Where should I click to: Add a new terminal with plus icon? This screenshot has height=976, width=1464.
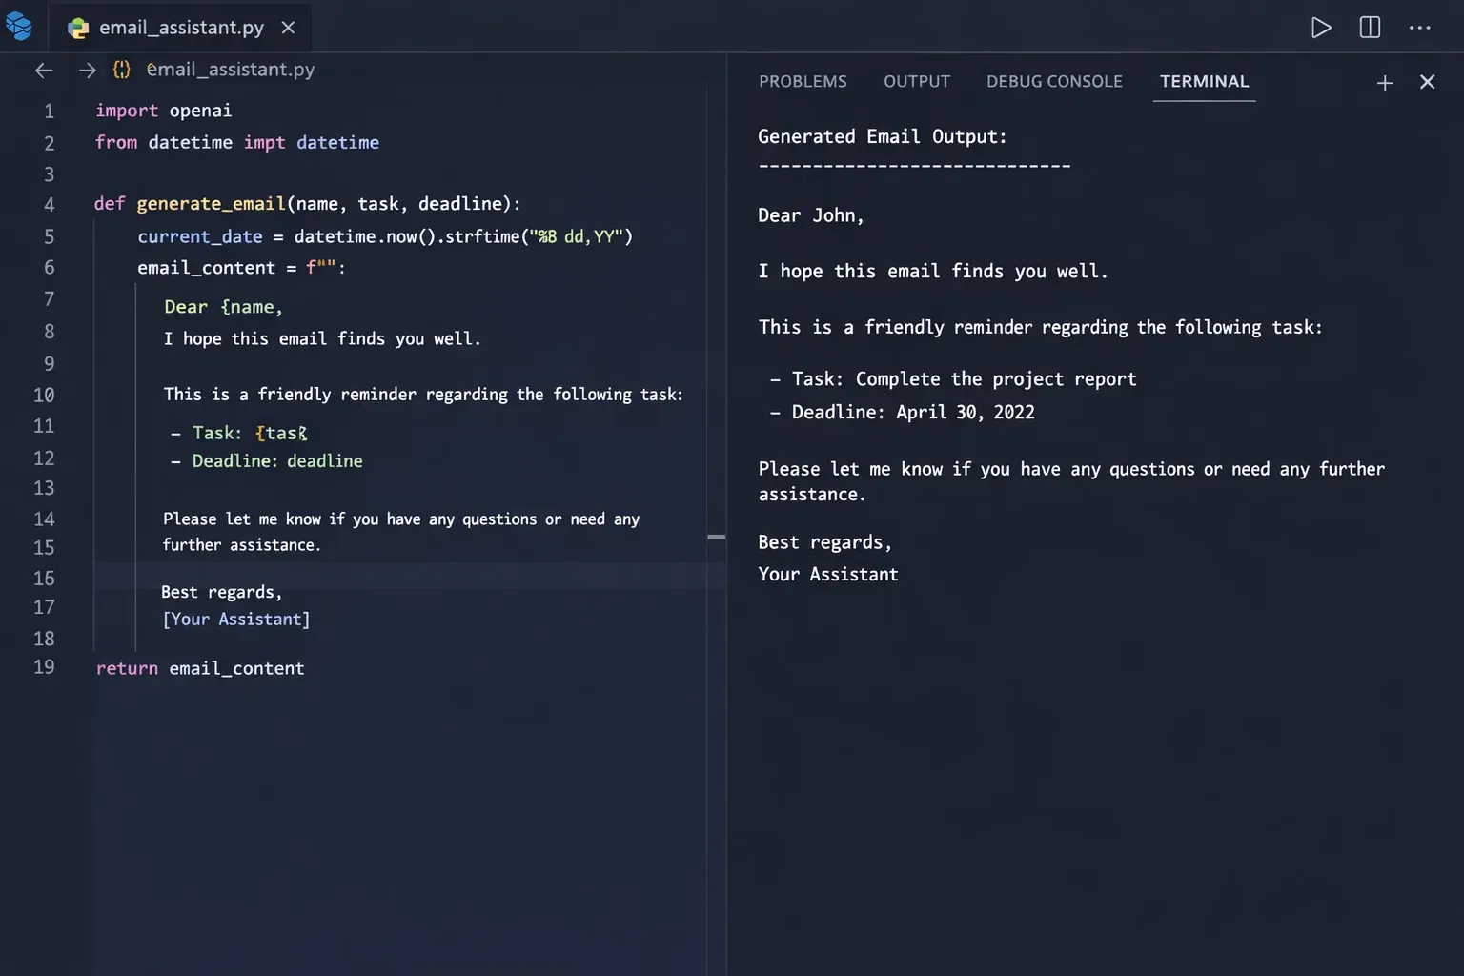(1385, 83)
